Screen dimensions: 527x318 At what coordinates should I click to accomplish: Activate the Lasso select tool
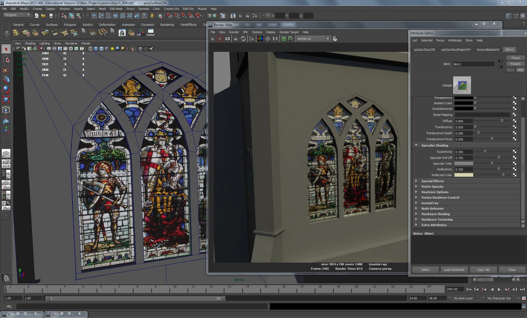point(6,59)
